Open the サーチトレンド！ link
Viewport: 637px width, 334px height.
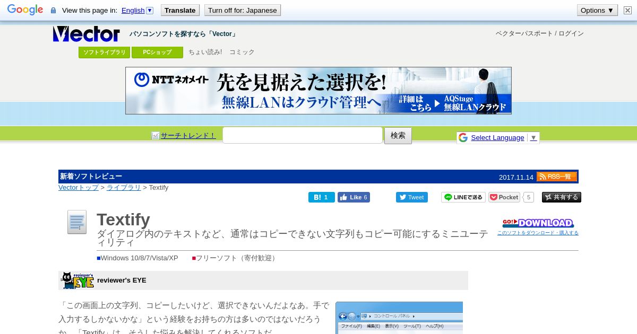(x=188, y=136)
